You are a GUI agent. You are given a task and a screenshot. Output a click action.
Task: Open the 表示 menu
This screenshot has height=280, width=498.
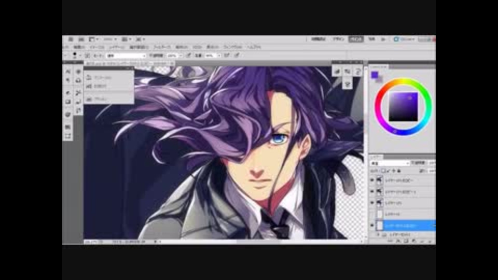click(x=213, y=47)
